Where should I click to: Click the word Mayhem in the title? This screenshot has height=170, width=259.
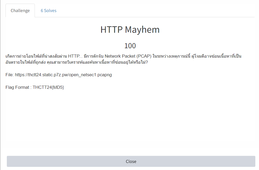tap(142, 30)
